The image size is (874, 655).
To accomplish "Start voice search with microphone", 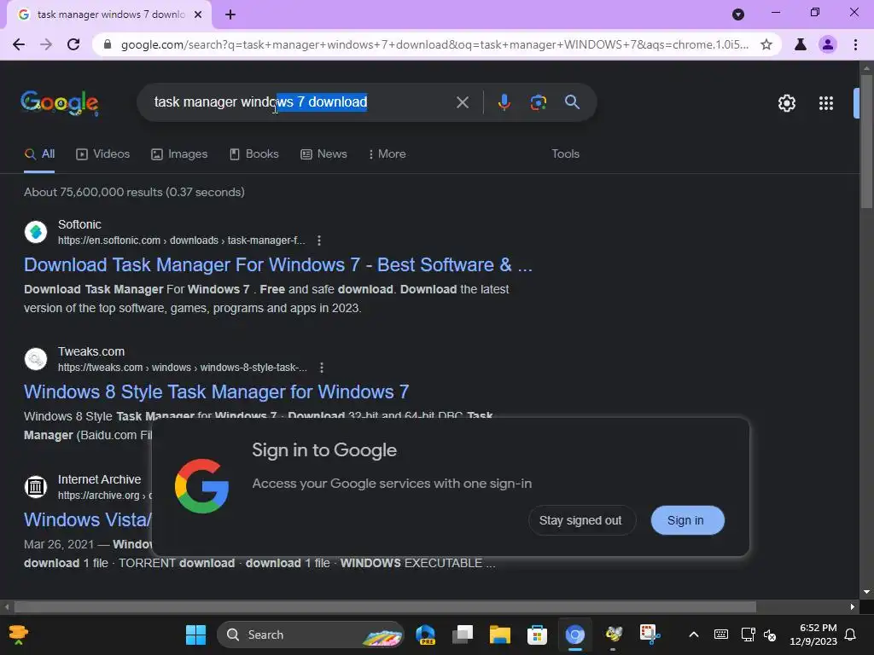I will tap(504, 102).
